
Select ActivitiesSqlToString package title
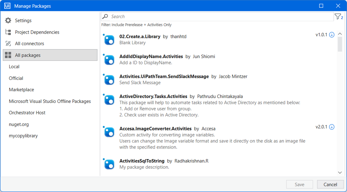pos(142,161)
